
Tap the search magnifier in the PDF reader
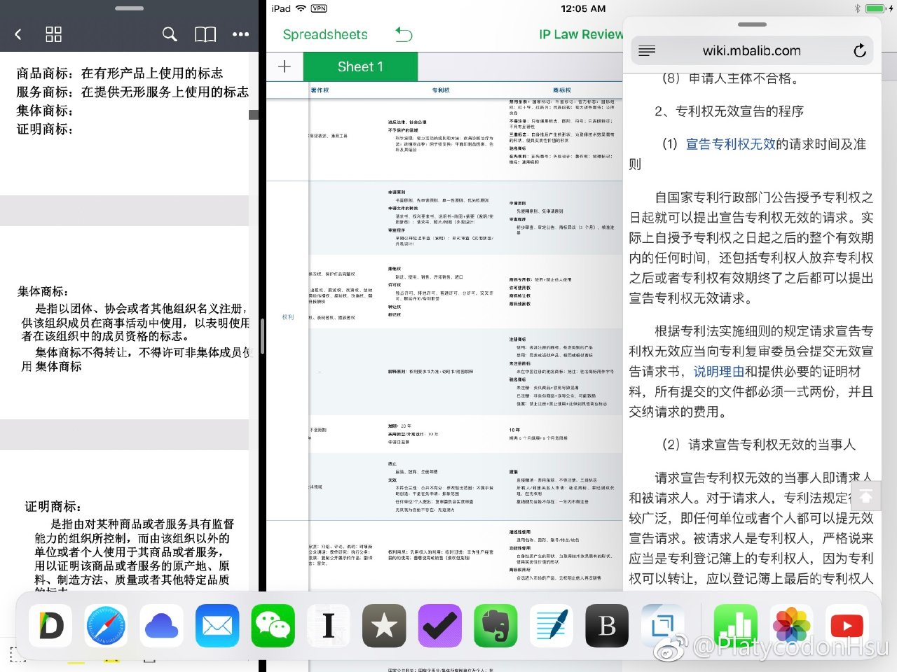(x=170, y=34)
